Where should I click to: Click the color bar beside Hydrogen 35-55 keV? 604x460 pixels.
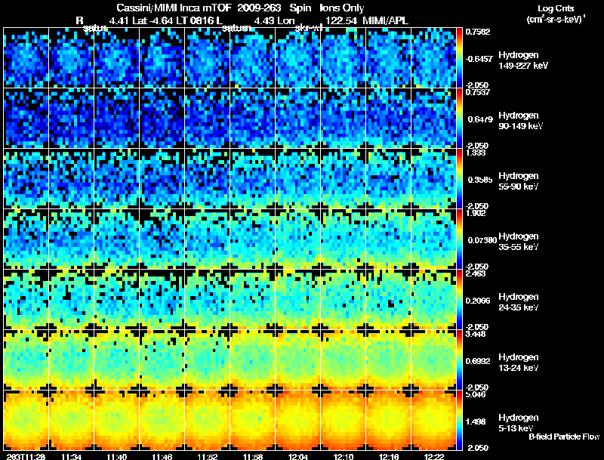(x=459, y=239)
